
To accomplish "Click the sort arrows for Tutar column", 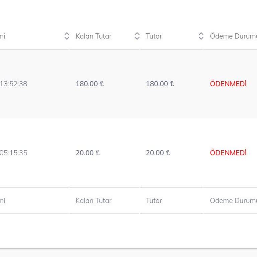I will tap(201, 36).
